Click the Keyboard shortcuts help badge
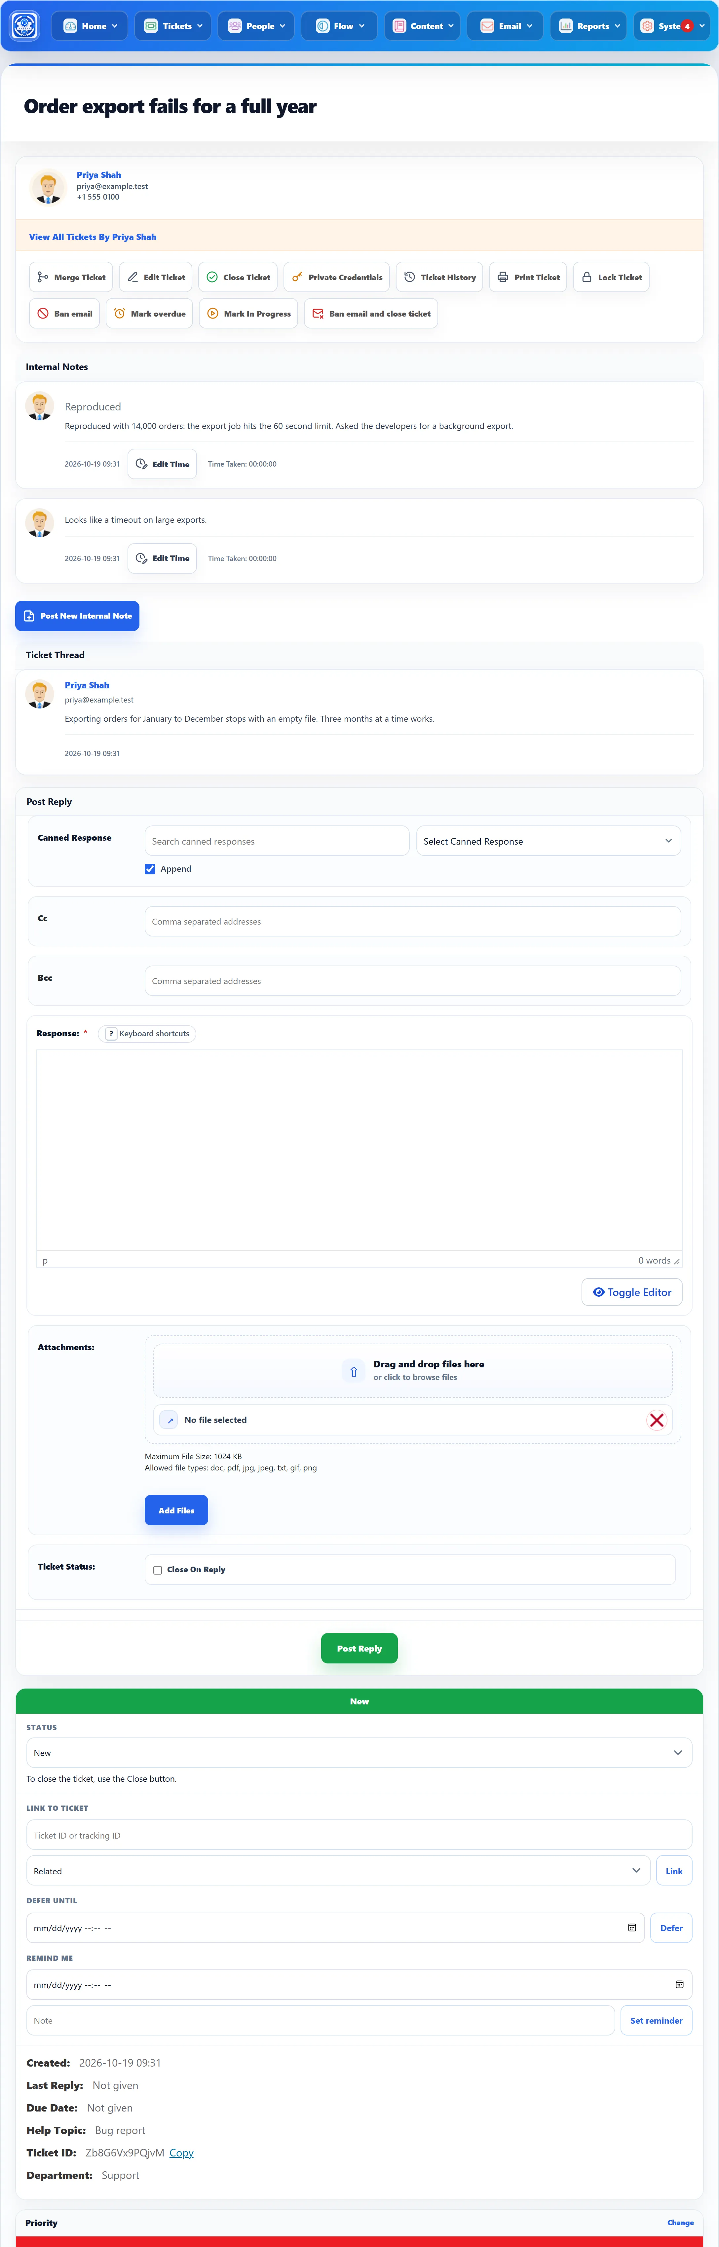Screen dimensions: 719x2247 147,1034
